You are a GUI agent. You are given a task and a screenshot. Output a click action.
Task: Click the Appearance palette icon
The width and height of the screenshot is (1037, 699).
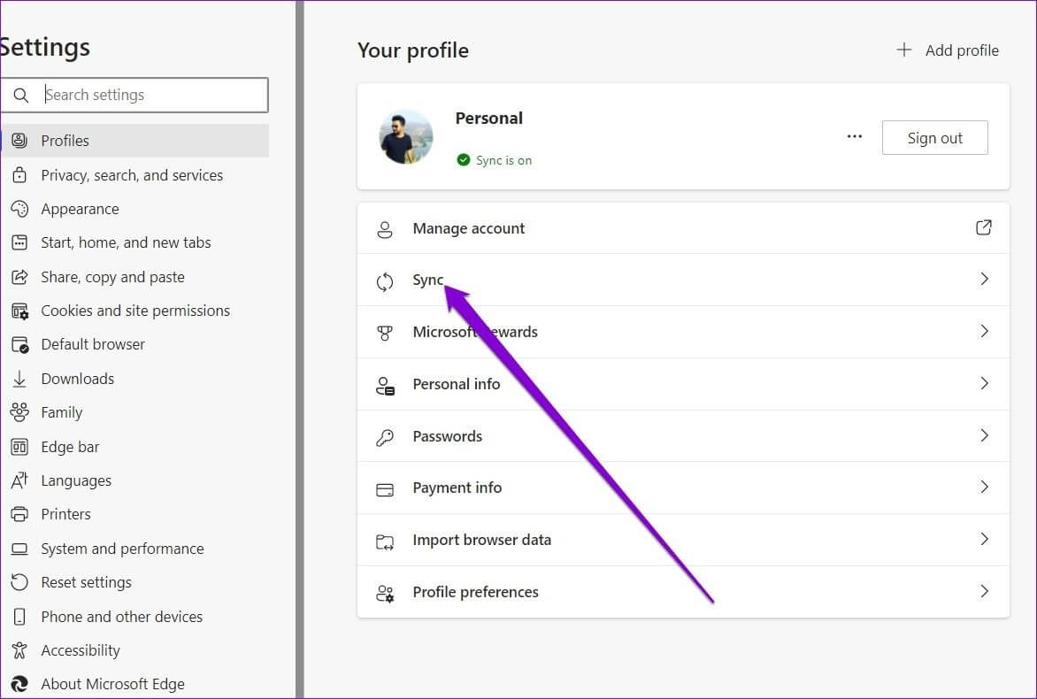point(19,209)
